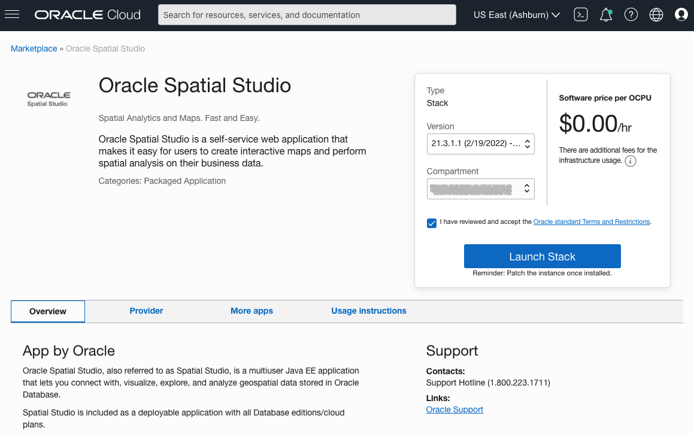
Task: Uncheck the Terms and Restrictions acceptance checkbox
Action: point(431,223)
